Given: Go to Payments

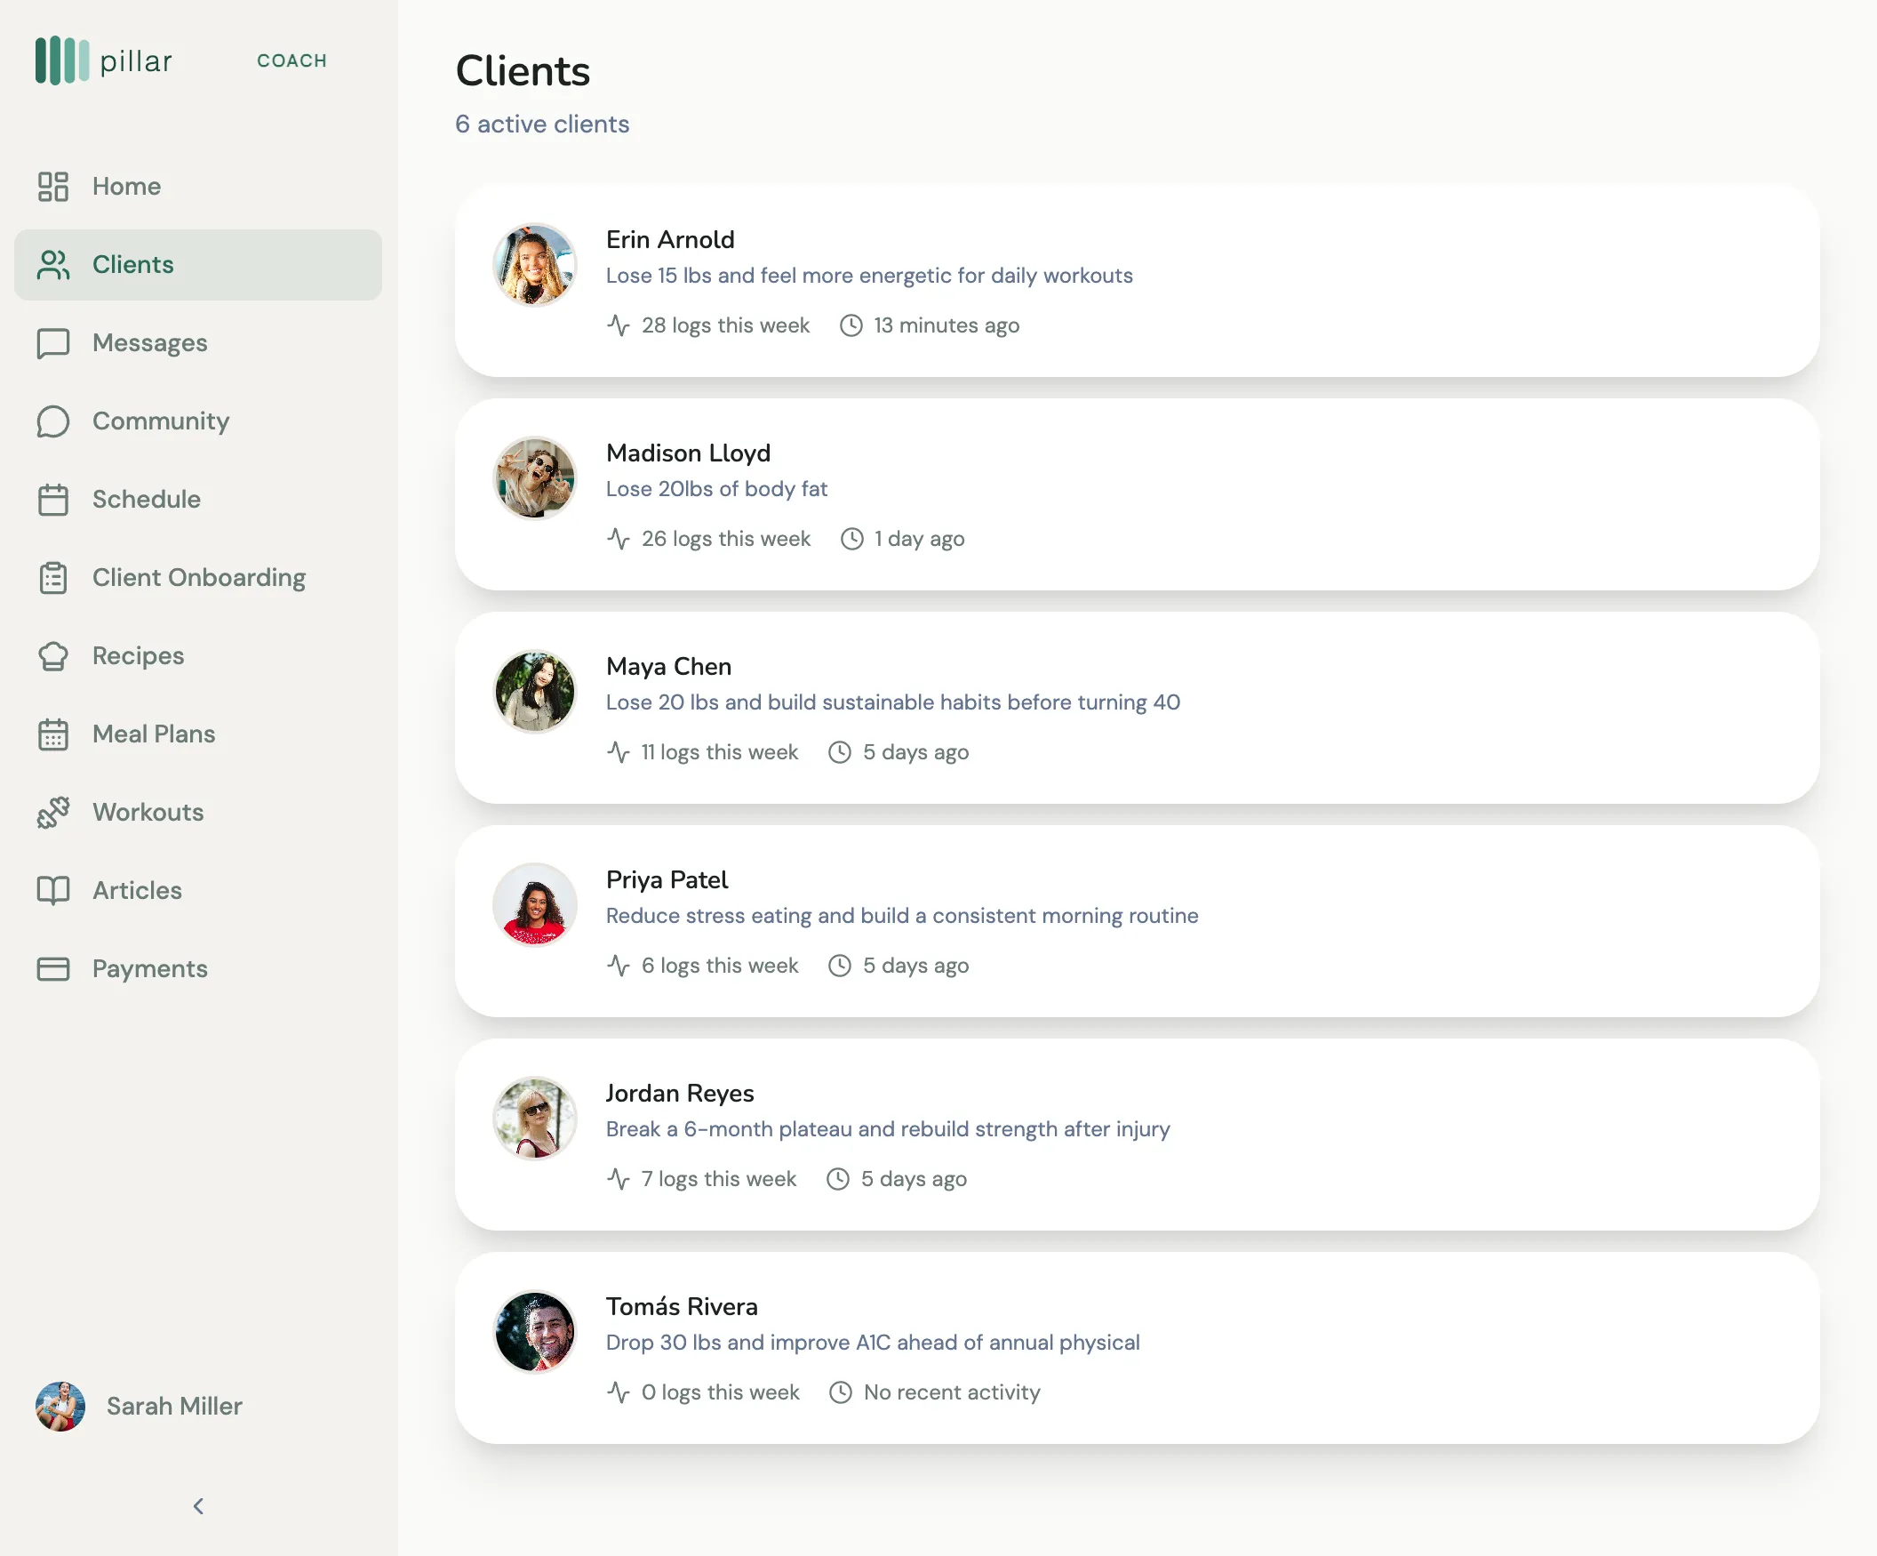Looking at the screenshot, I should tap(198, 969).
